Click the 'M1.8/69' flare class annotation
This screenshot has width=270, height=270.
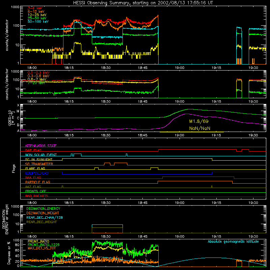pos(199,122)
